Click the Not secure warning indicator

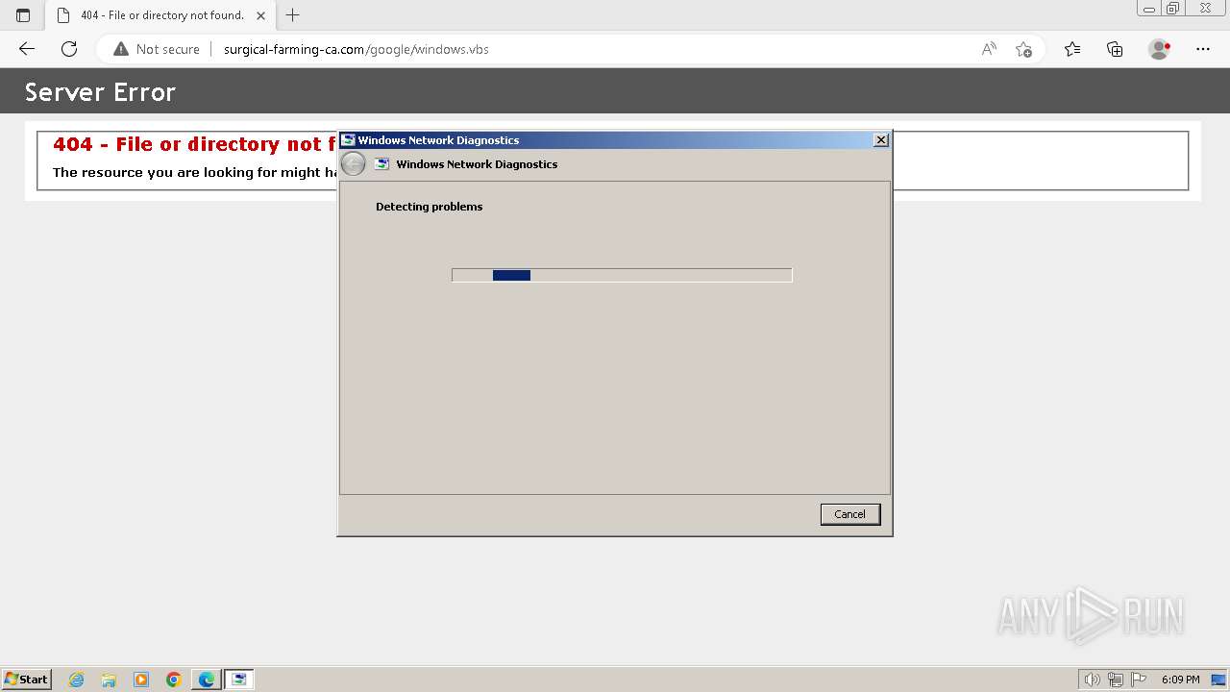[157, 49]
